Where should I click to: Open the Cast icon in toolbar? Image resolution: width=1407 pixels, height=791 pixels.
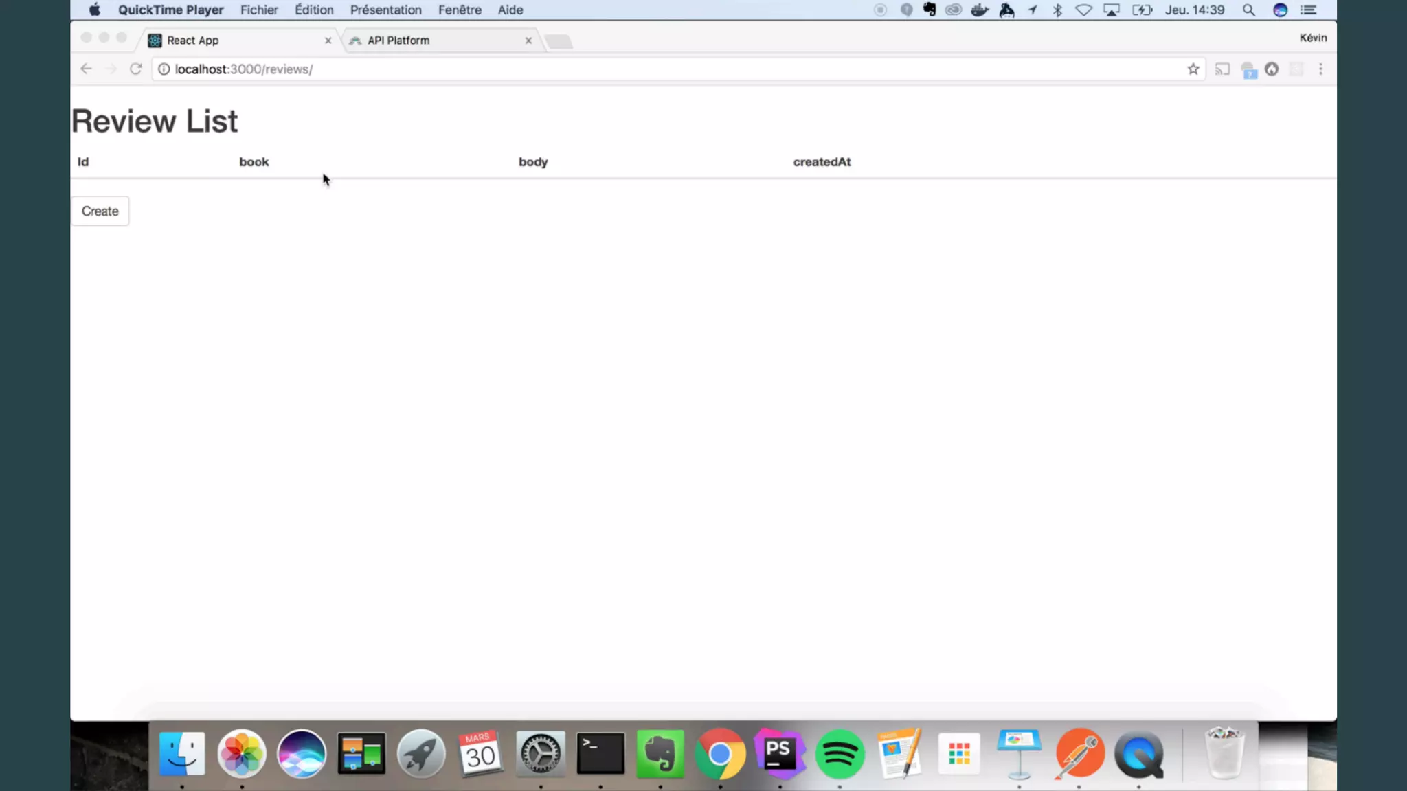tap(1222, 69)
